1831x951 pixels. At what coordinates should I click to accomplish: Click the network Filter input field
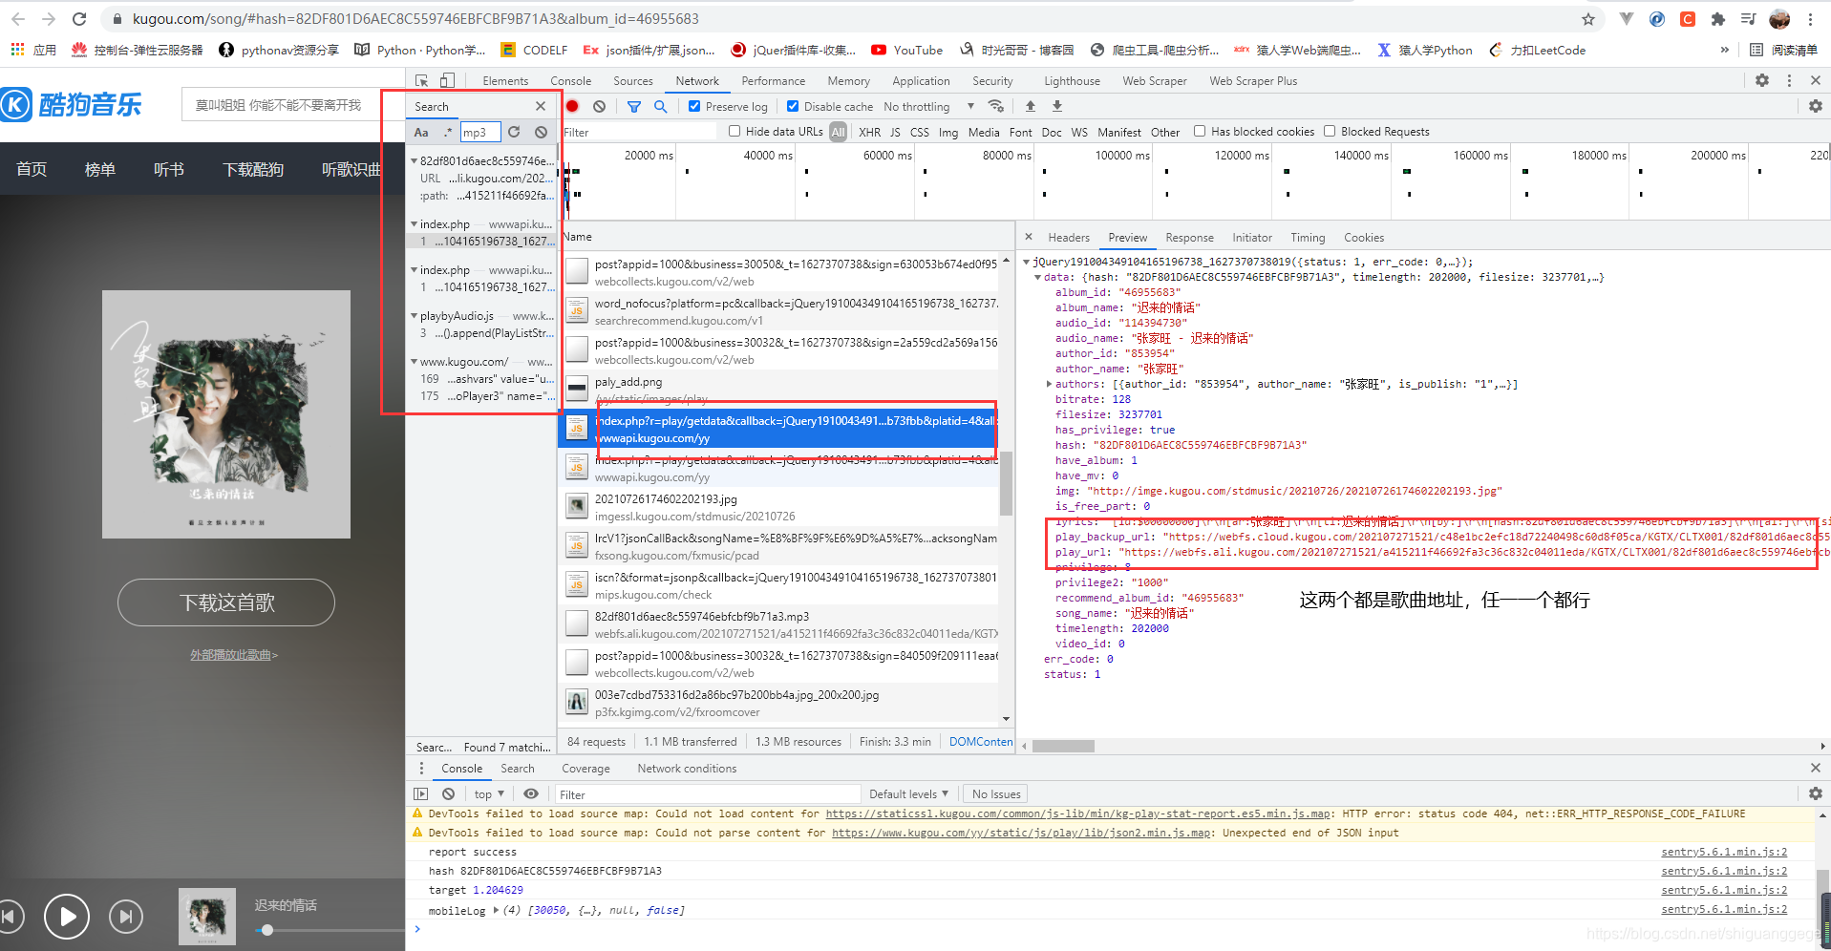click(639, 132)
